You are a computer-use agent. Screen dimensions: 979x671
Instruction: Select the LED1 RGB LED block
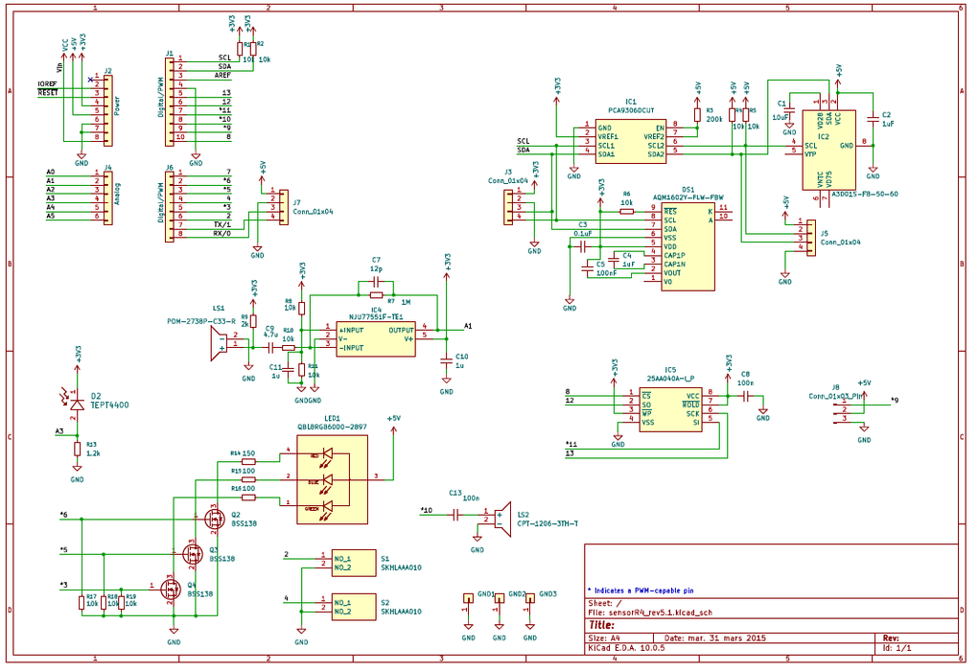click(x=332, y=479)
